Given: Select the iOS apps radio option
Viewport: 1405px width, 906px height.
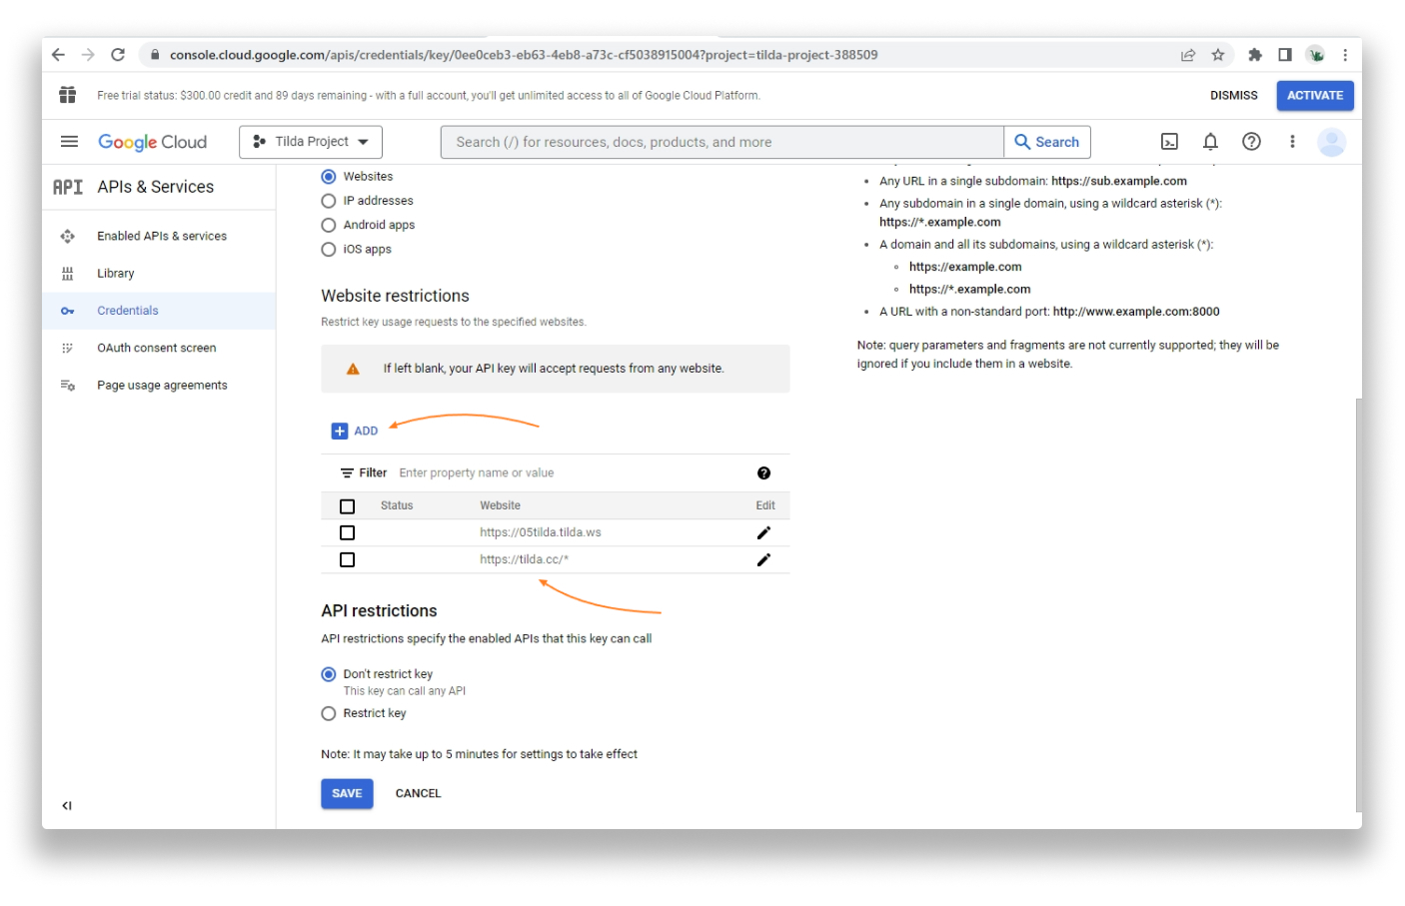Looking at the screenshot, I should [x=329, y=250].
